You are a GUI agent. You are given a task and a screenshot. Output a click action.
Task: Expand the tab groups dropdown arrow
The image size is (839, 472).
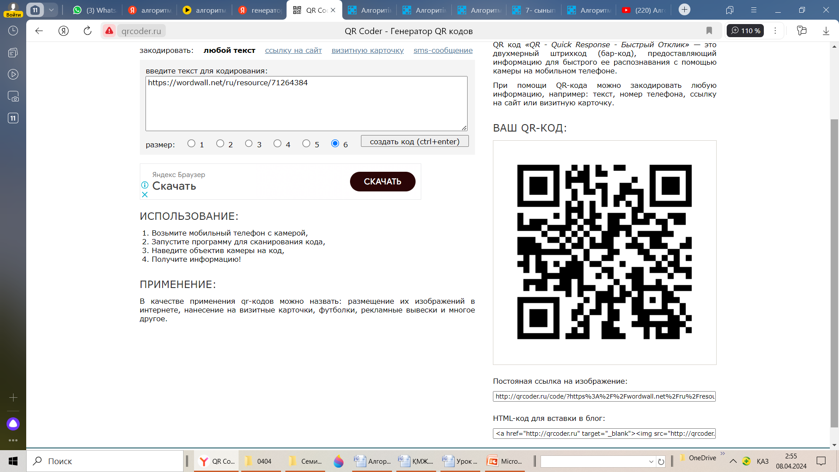tap(51, 10)
